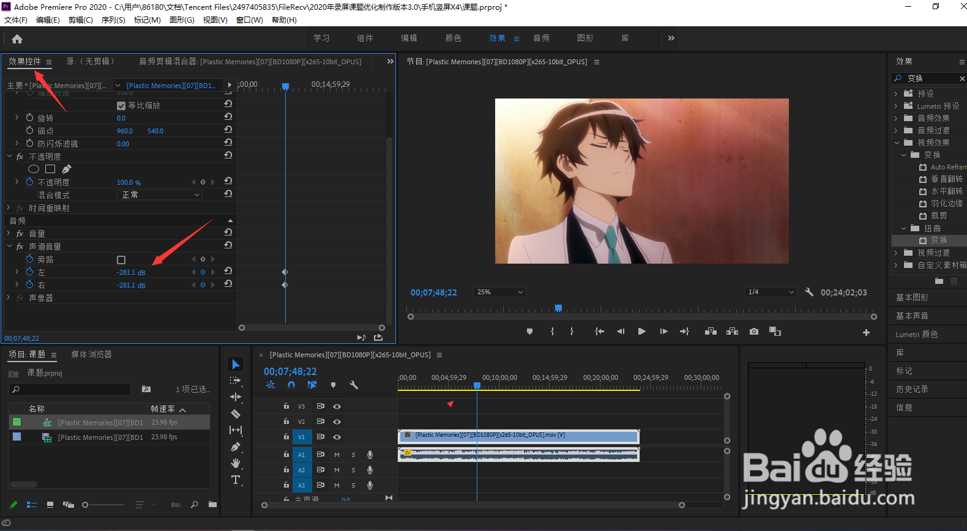This screenshot has height=531, width=967.
Task: Click the project panel zoom slider
Action: pos(103,505)
